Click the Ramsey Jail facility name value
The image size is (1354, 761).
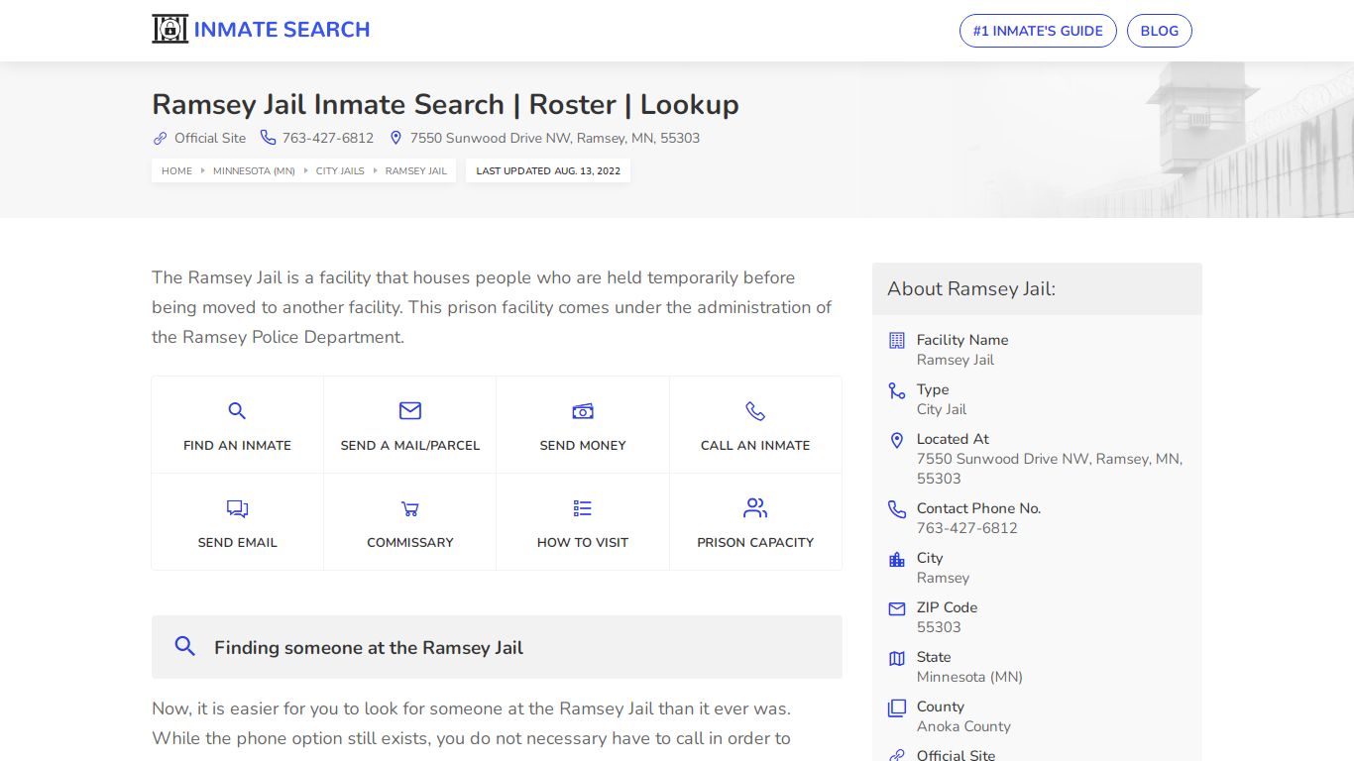point(956,360)
